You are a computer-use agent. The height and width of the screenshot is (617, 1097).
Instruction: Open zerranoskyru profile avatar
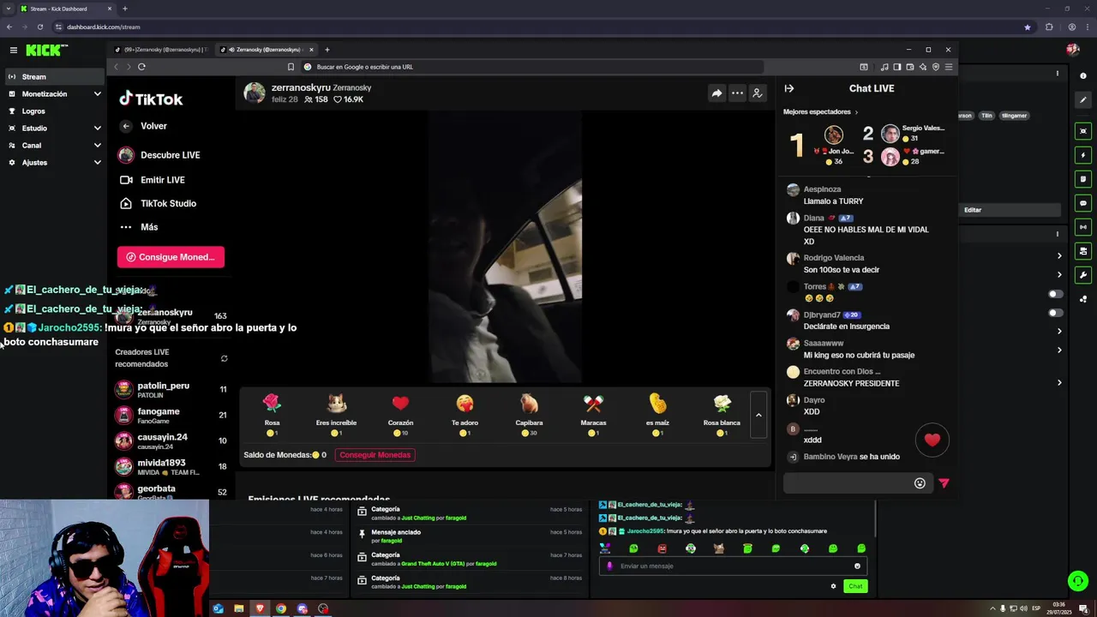[x=255, y=93]
